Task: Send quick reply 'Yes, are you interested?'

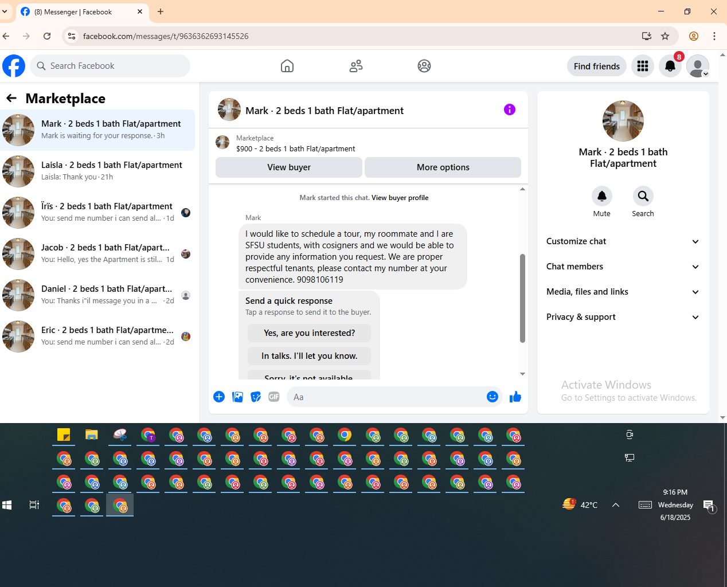Action: click(x=310, y=333)
